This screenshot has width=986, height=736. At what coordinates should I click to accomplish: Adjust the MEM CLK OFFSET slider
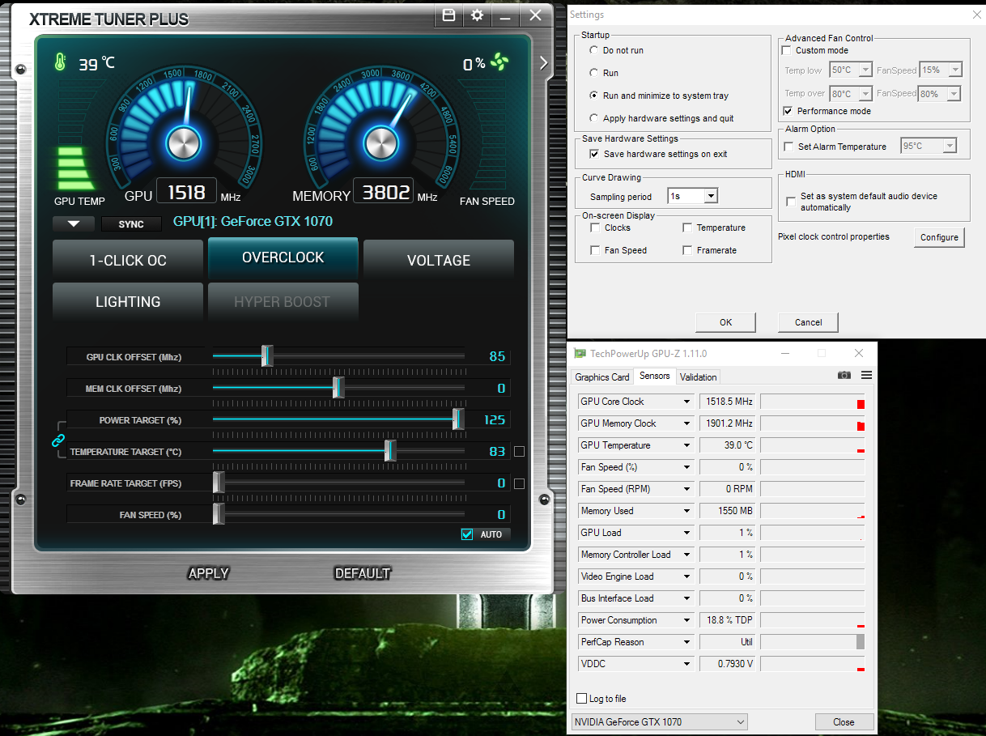coord(338,388)
